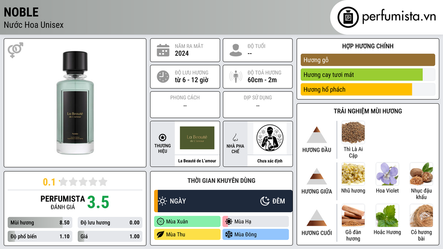Click the perfumista.vn bottle logo icon
Viewport: 443px width, 249px height.
(x=348, y=17)
